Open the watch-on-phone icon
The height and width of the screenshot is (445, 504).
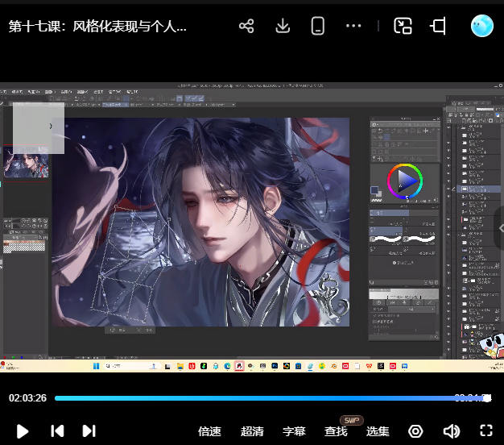click(317, 26)
